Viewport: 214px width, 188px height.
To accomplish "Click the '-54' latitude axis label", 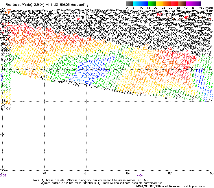I will coord(3,69).
